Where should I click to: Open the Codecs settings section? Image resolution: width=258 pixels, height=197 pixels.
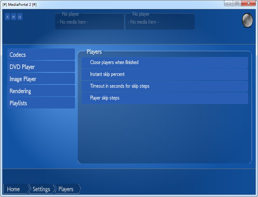click(x=41, y=54)
